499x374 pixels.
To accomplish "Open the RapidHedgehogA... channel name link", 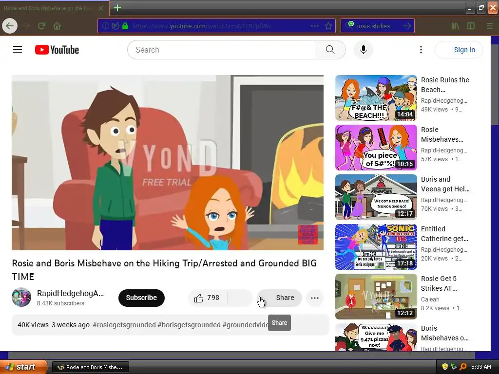I will tap(70, 293).
